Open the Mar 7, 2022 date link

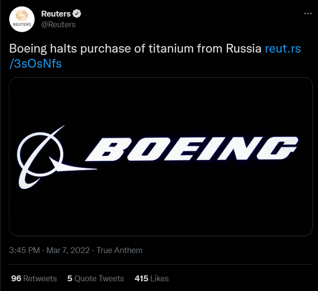[68, 250]
